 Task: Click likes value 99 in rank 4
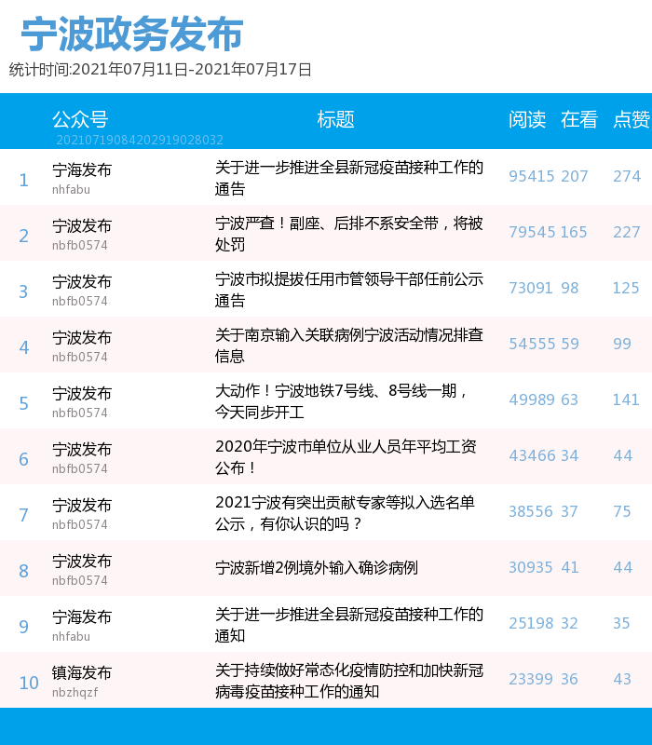click(622, 344)
